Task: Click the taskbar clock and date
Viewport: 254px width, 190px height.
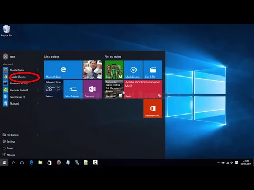Action: [x=246, y=163]
